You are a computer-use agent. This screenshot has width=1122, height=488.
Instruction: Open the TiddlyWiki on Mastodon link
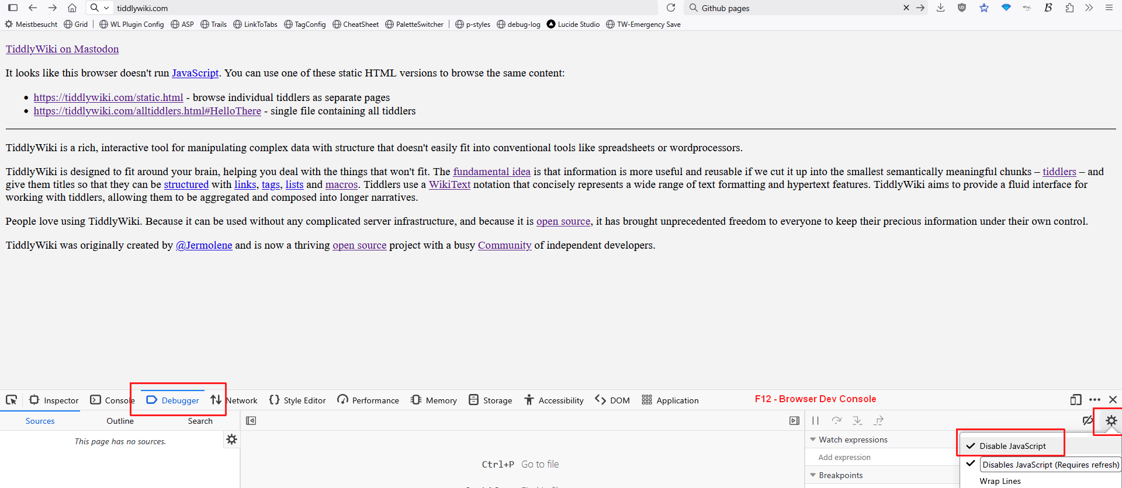click(x=62, y=49)
